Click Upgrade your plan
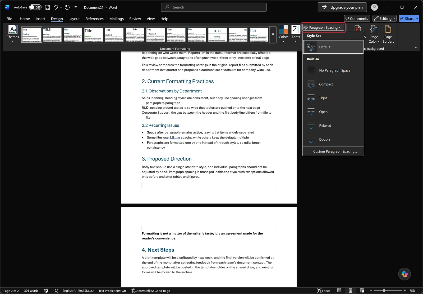 click(342, 7)
